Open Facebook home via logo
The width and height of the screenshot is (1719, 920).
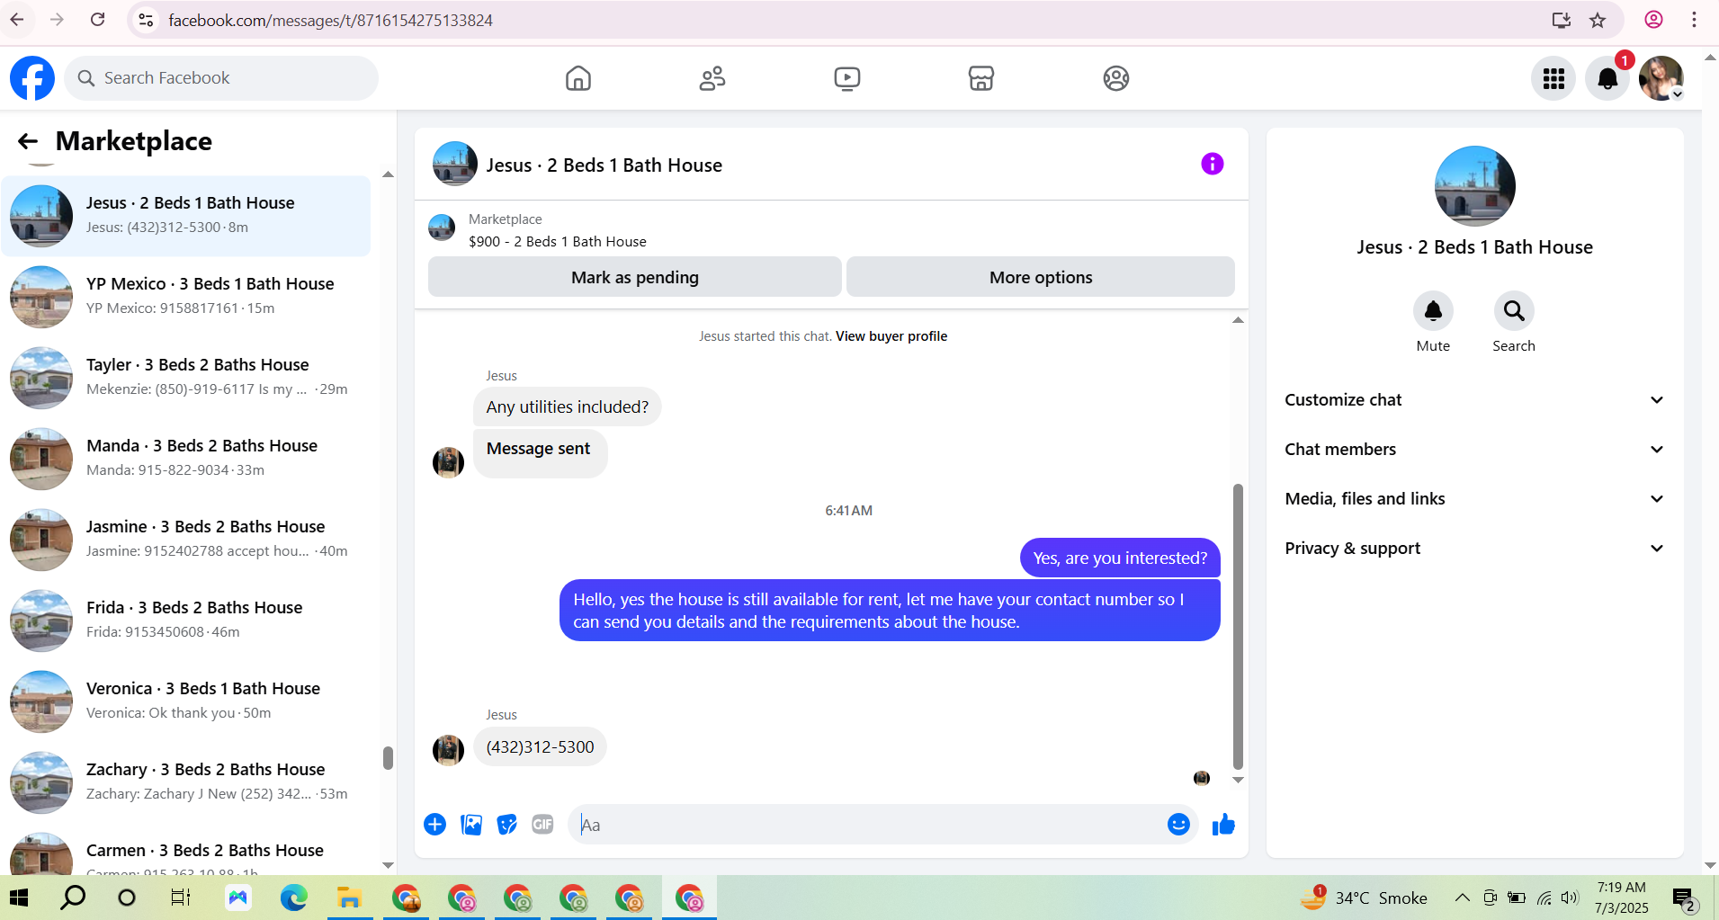(32, 78)
